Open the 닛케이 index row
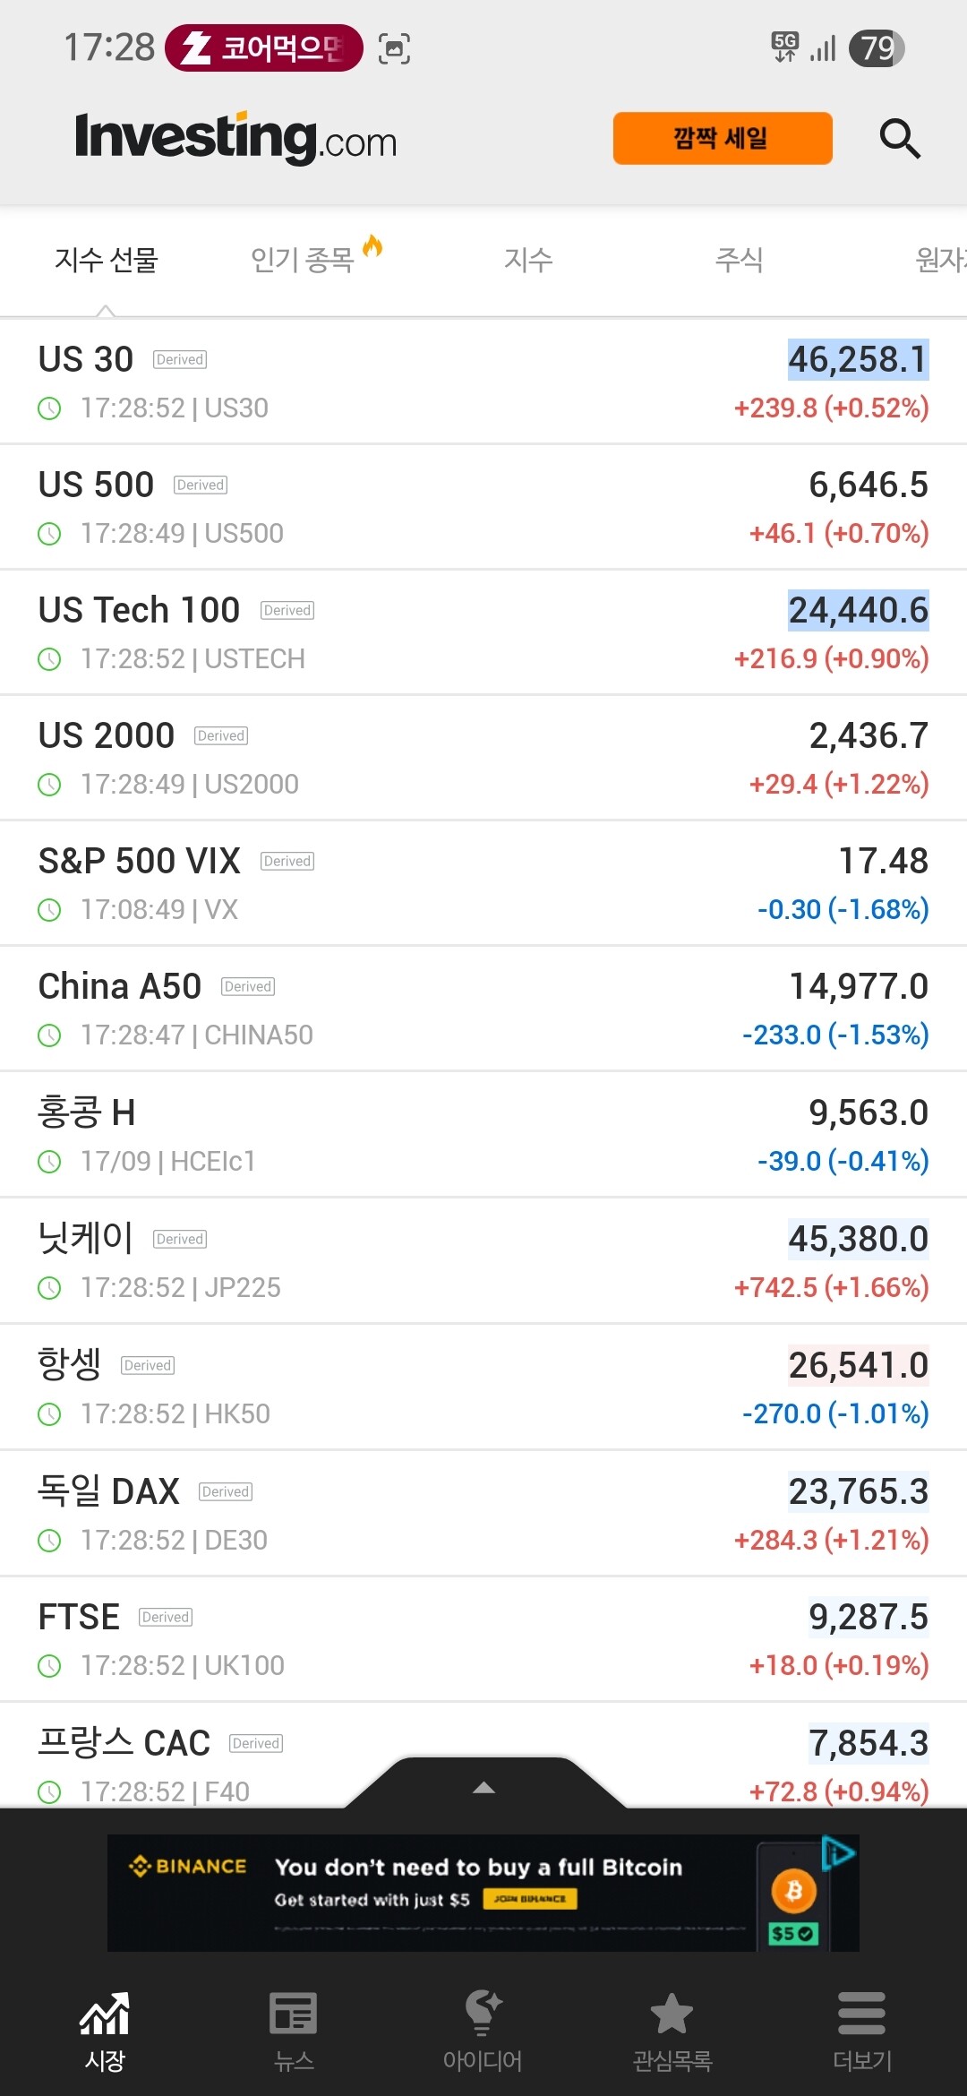967x2096 pixels. pyautogui.click(x=483, y=1261)
